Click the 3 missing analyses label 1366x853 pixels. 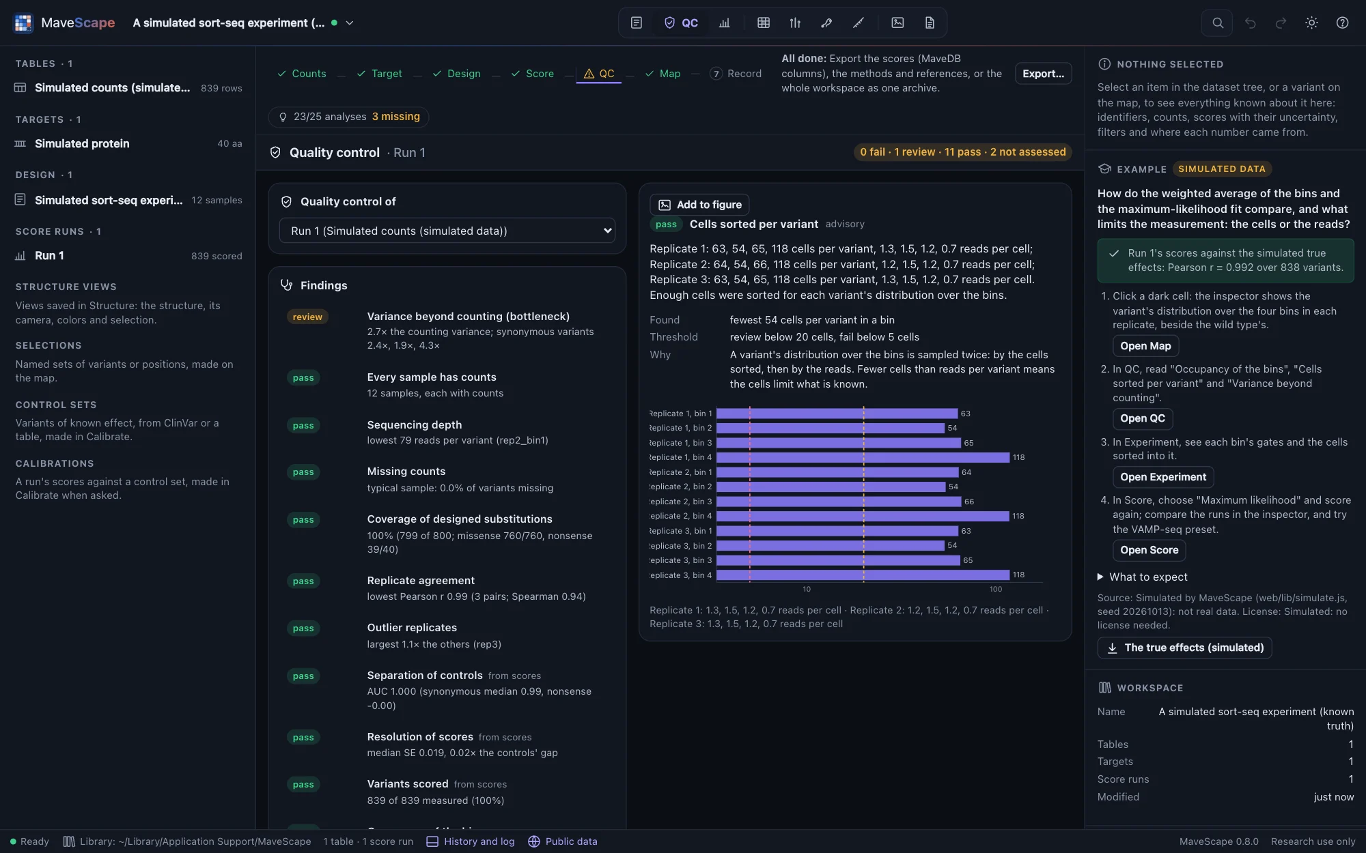click(x=396, y=117)
